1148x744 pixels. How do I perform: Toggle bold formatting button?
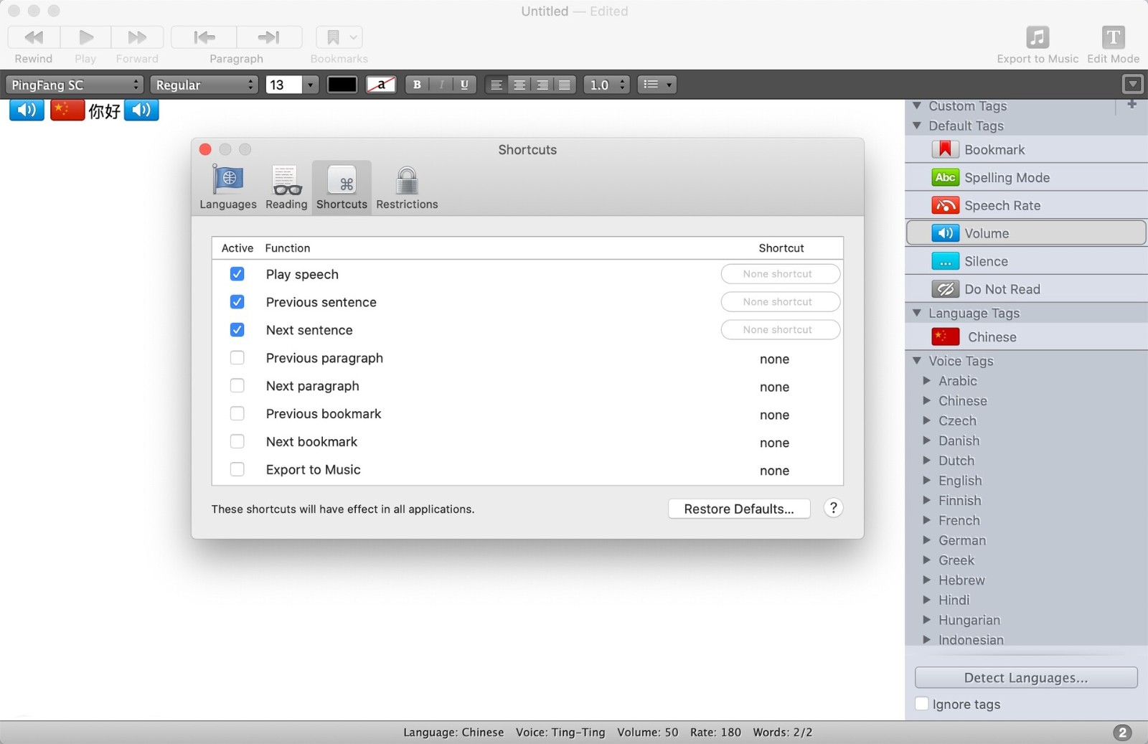coord(417,85)
